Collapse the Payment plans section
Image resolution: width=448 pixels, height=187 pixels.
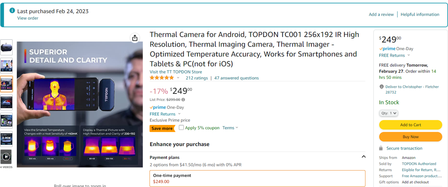(x=363, y=157)
